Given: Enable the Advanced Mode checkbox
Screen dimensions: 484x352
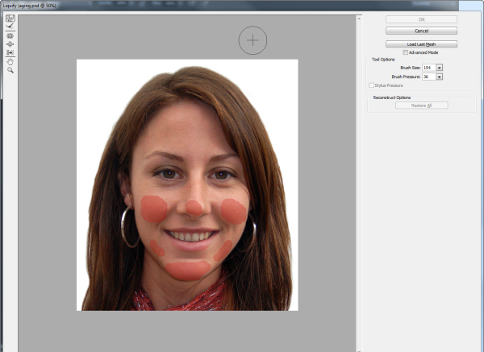Looking at the screenshot, I should 406,52.
